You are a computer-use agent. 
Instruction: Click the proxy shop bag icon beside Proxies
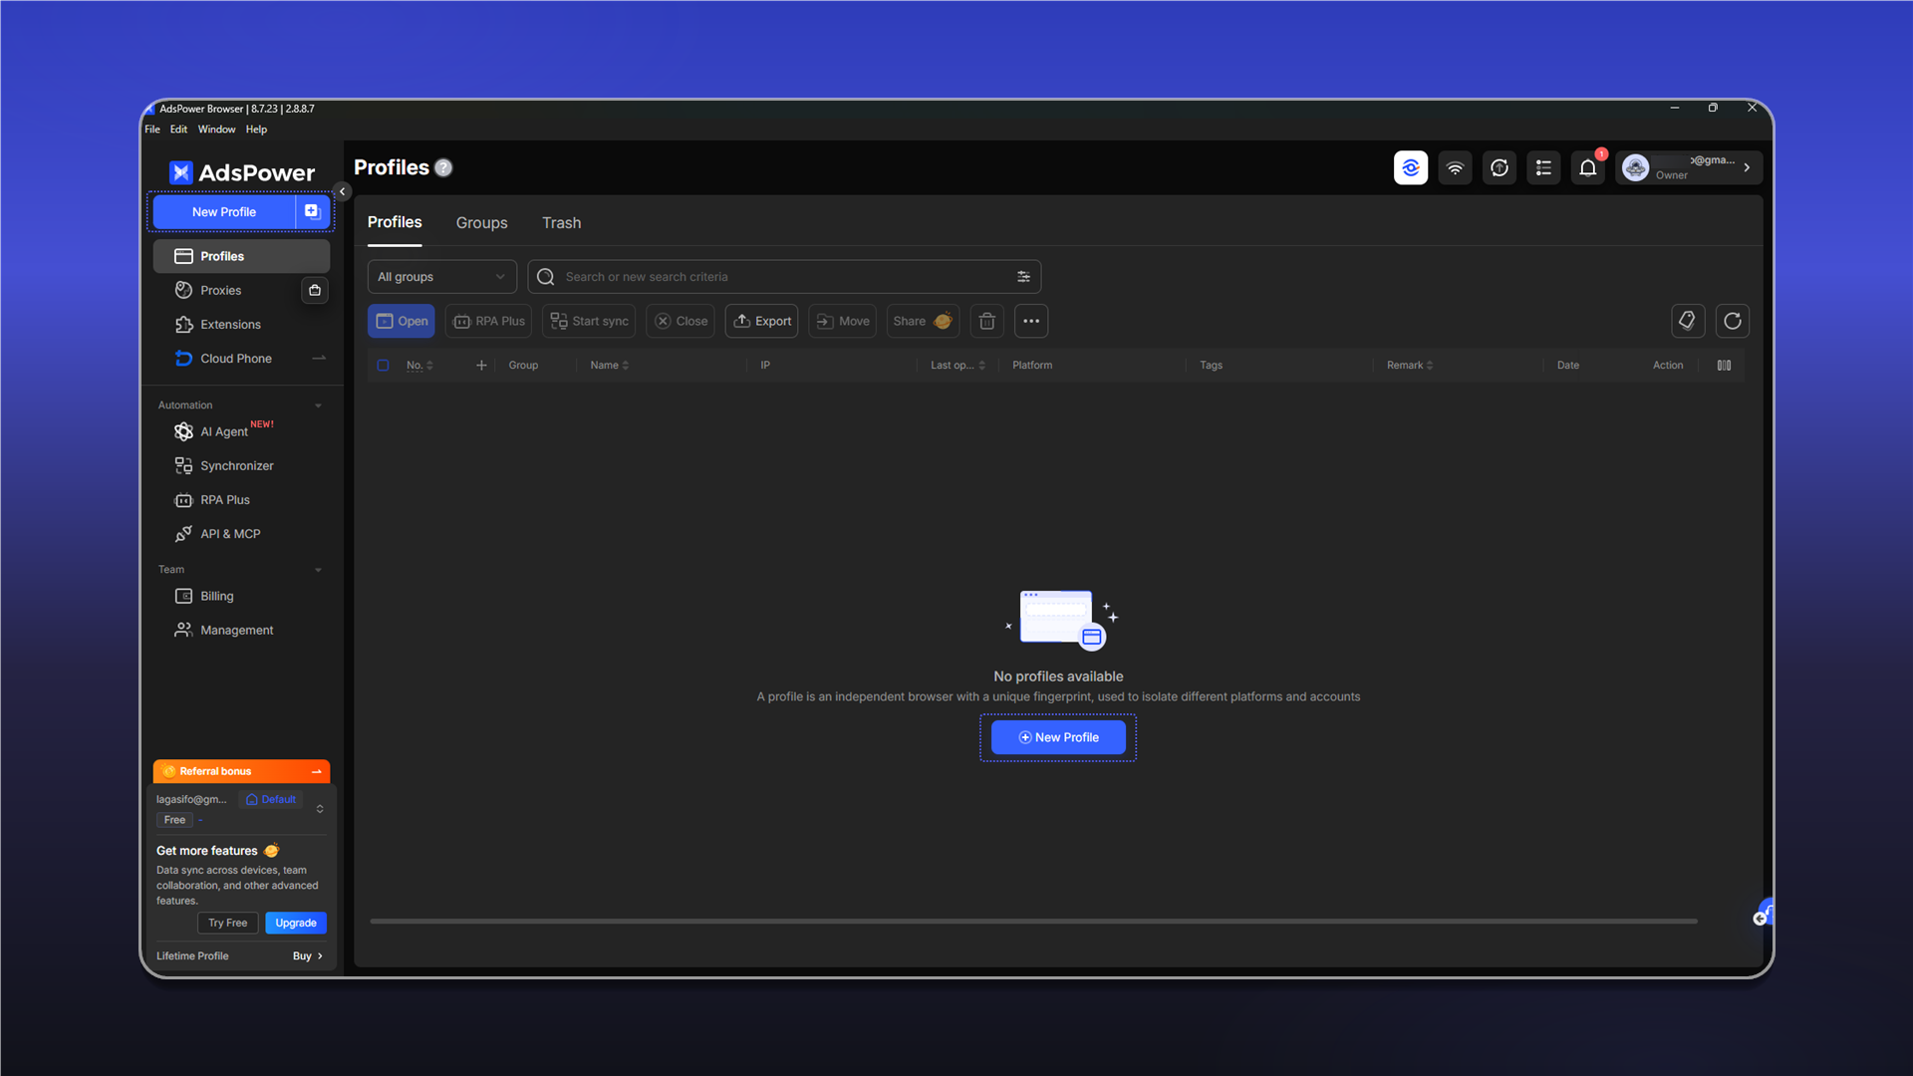[x=315, y=290]
